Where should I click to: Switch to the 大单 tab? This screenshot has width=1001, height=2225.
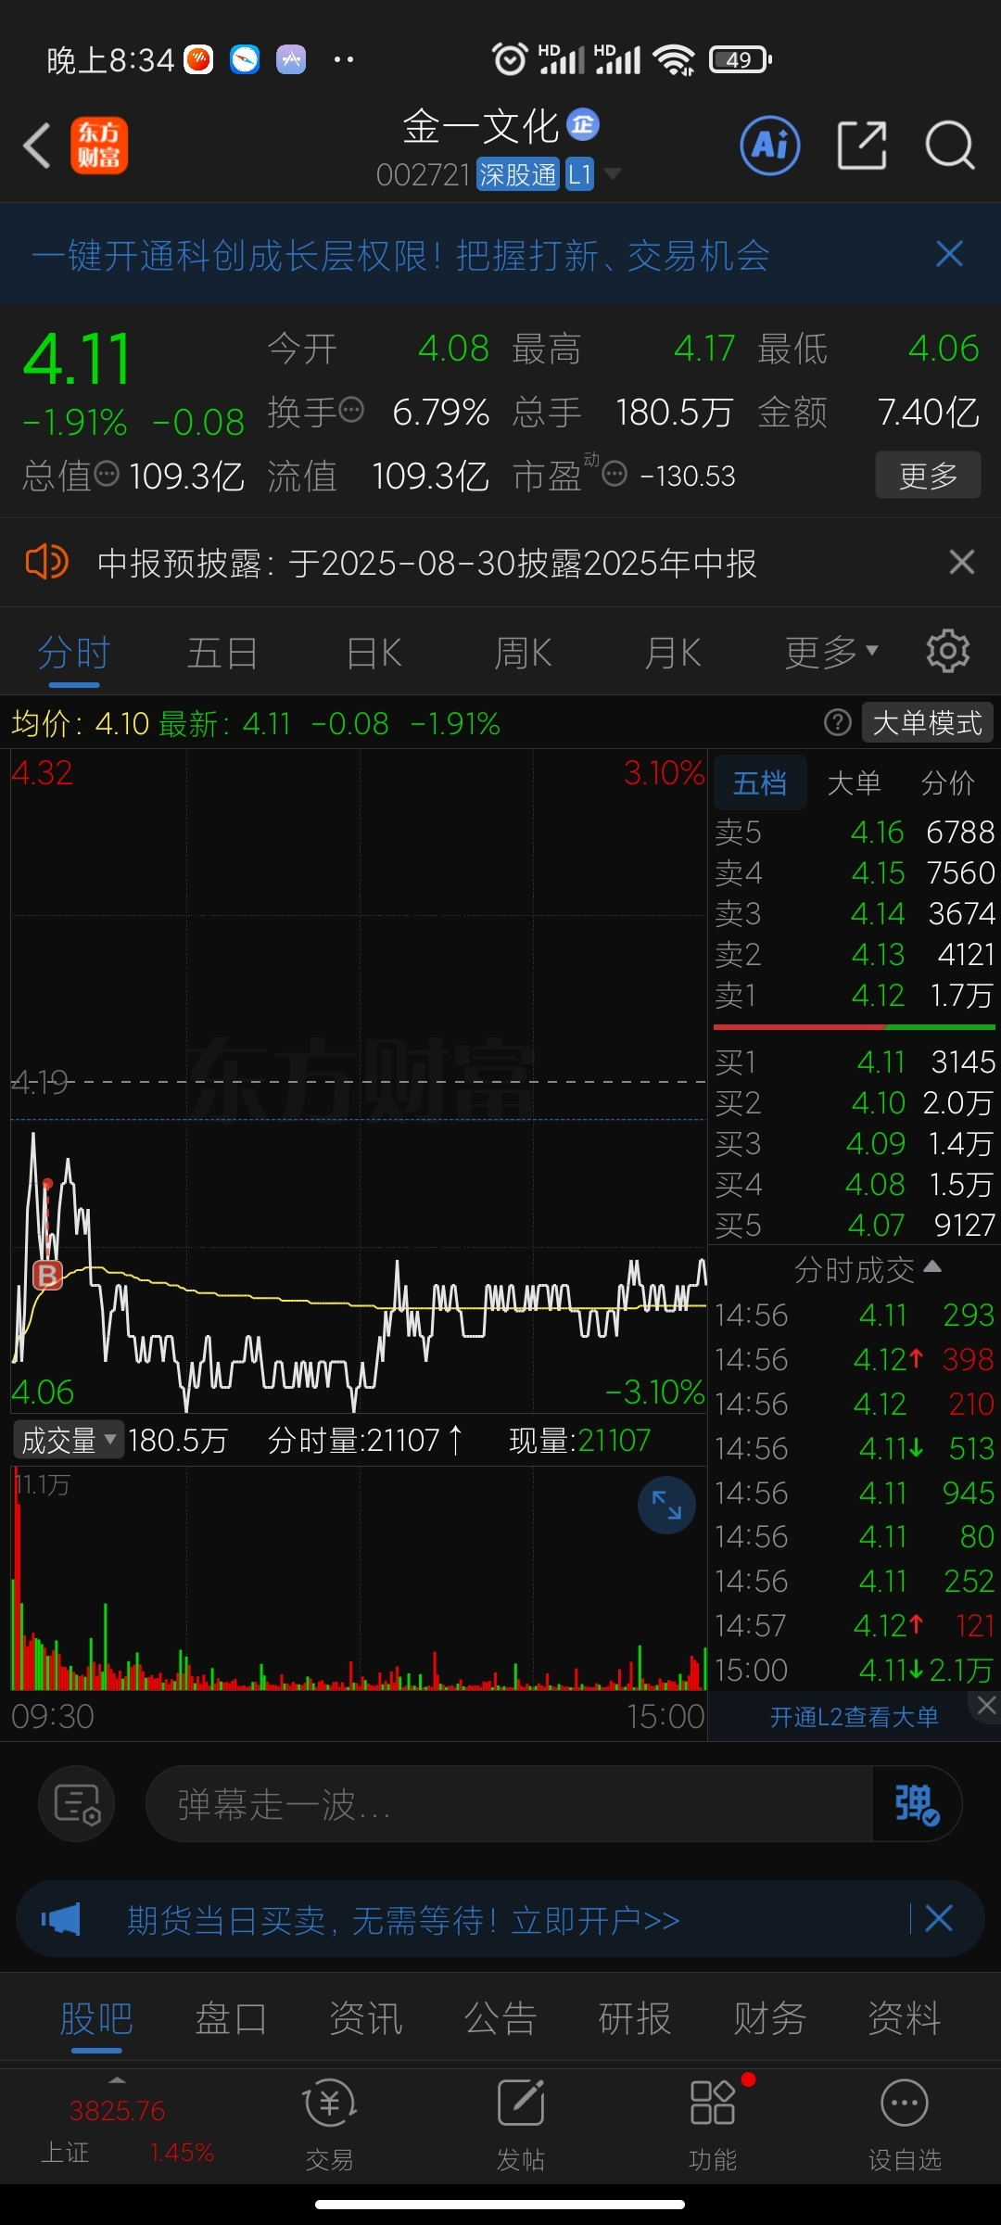click(x=854, y=783)
